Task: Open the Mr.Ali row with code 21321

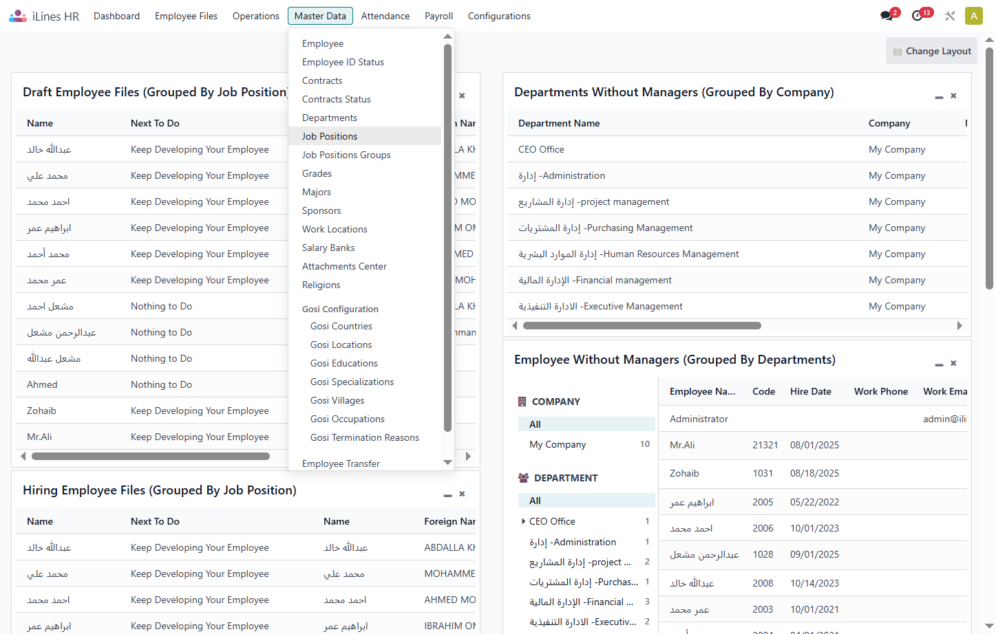Action: [x=813, y=445]
